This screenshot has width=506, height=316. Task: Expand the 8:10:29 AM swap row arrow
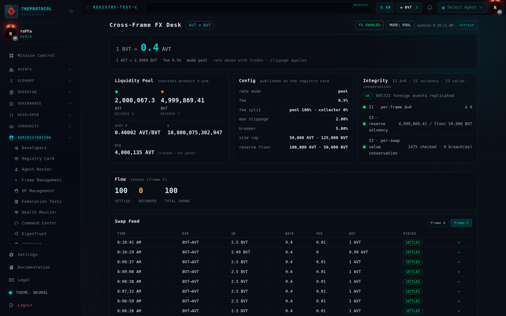459,252
